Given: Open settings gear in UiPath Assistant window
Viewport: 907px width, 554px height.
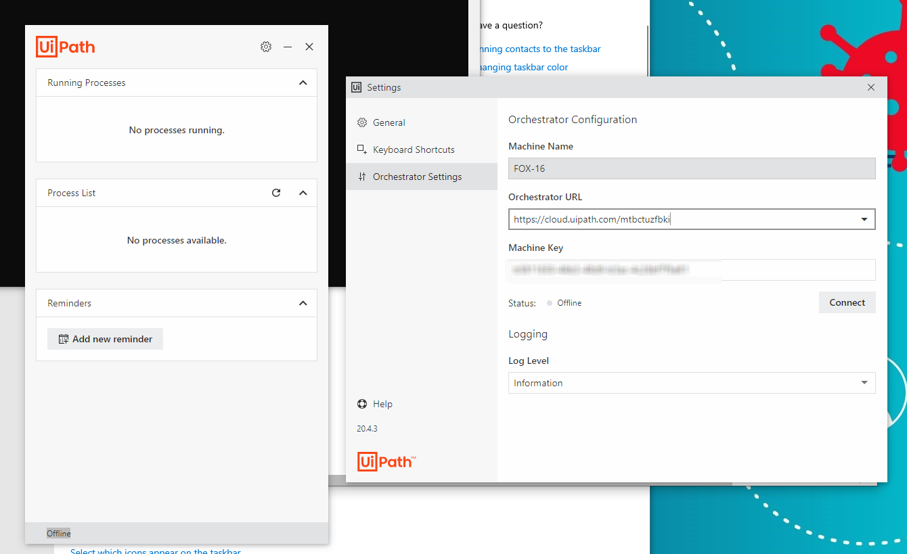Looking at the screenshot, I should coord(266,47).
